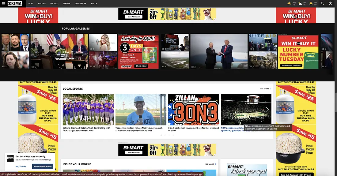Screen dimensions: 337x176
Task: Click the Lucky Number Tuesday Bi-Mart ad
Action: tap(298, 52)
